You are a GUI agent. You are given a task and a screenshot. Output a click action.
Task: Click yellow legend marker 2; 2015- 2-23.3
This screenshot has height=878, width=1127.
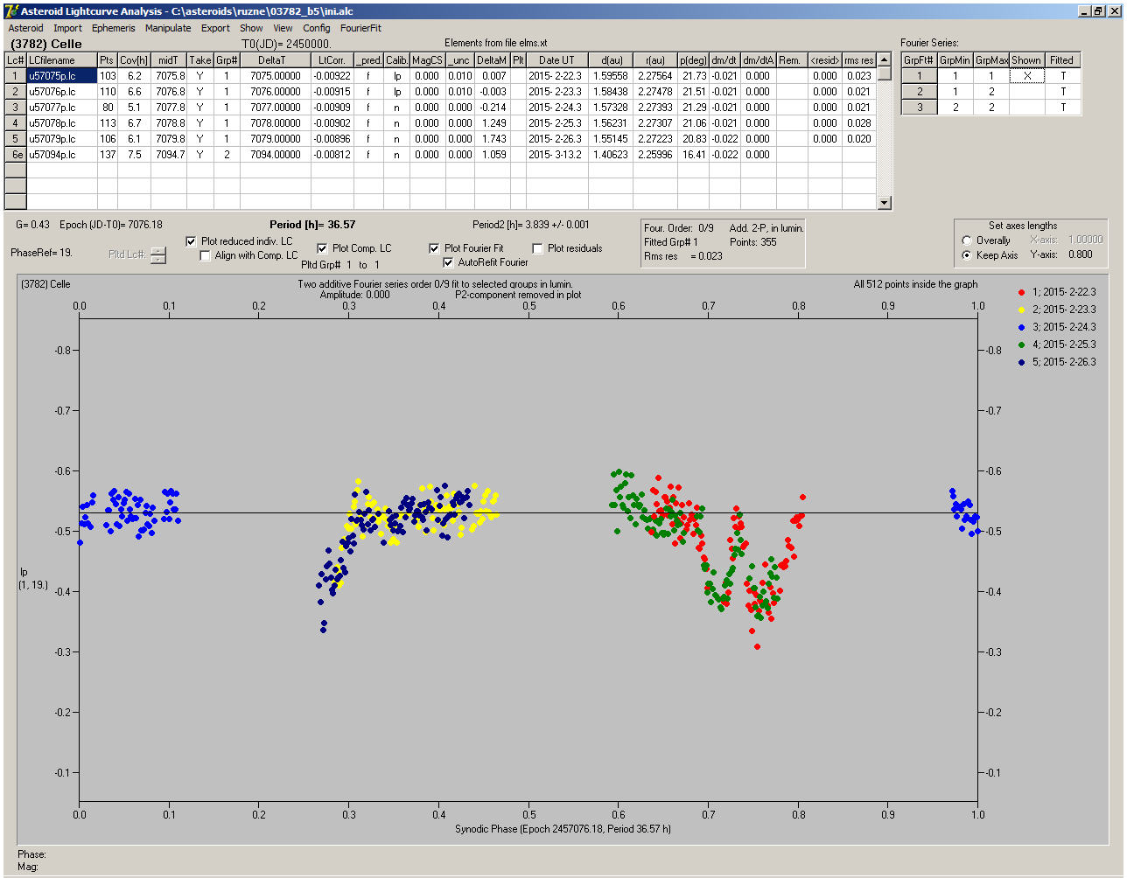pos(1023,310)
